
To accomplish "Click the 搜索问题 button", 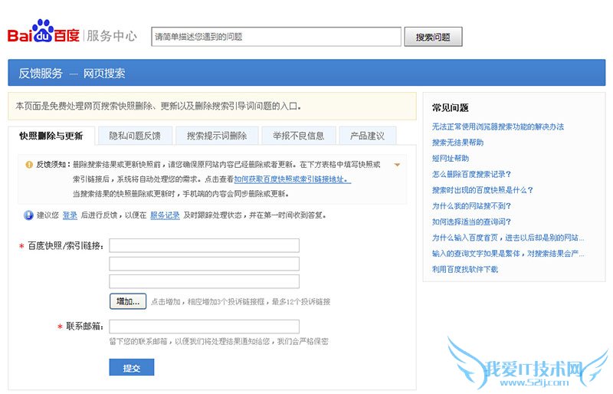I will click(x=433, y=37).
